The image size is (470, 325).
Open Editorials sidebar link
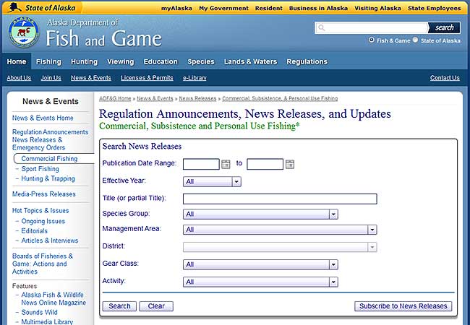(35, 230)
